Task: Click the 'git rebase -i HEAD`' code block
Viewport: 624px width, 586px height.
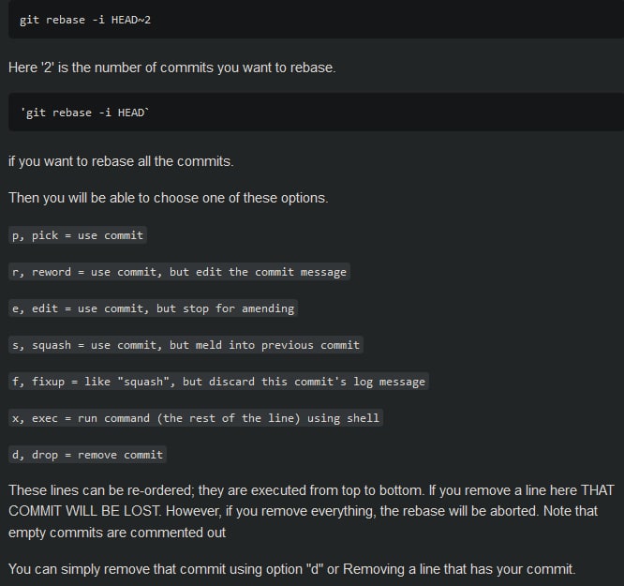Action: pyautogui.click(x=316, y=112)
